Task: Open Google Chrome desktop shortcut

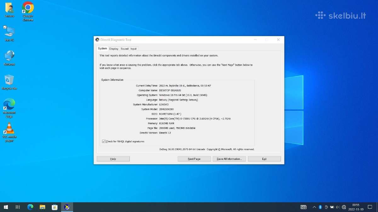Action: point(28,11)
